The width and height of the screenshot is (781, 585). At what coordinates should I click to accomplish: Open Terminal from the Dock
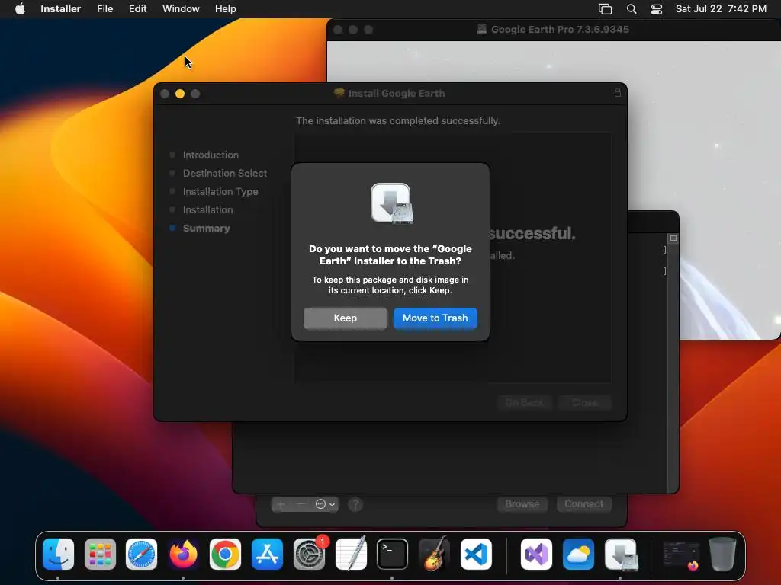[x=392, y=554]
